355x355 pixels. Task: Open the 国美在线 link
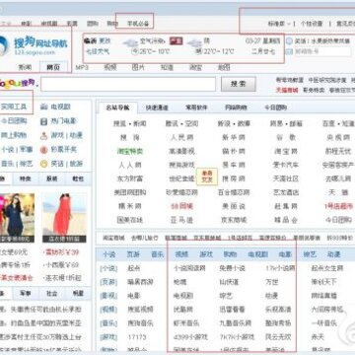(130, 220)
